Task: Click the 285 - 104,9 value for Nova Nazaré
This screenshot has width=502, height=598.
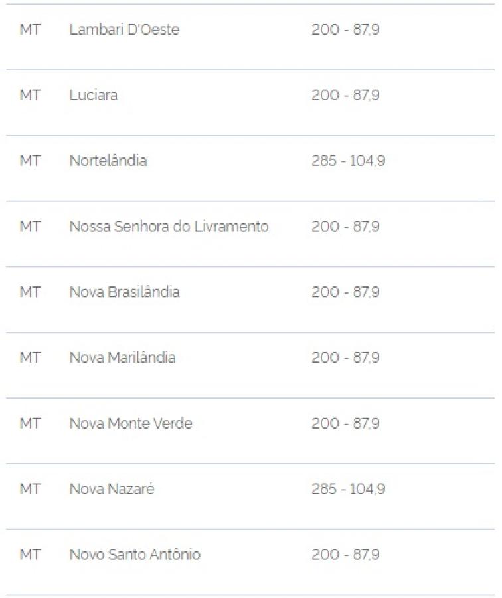Action: 349,488
